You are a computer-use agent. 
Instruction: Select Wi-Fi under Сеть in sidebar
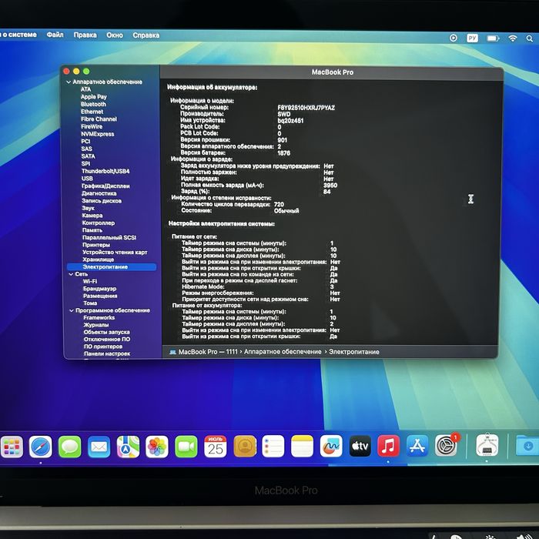coord(90,281)
